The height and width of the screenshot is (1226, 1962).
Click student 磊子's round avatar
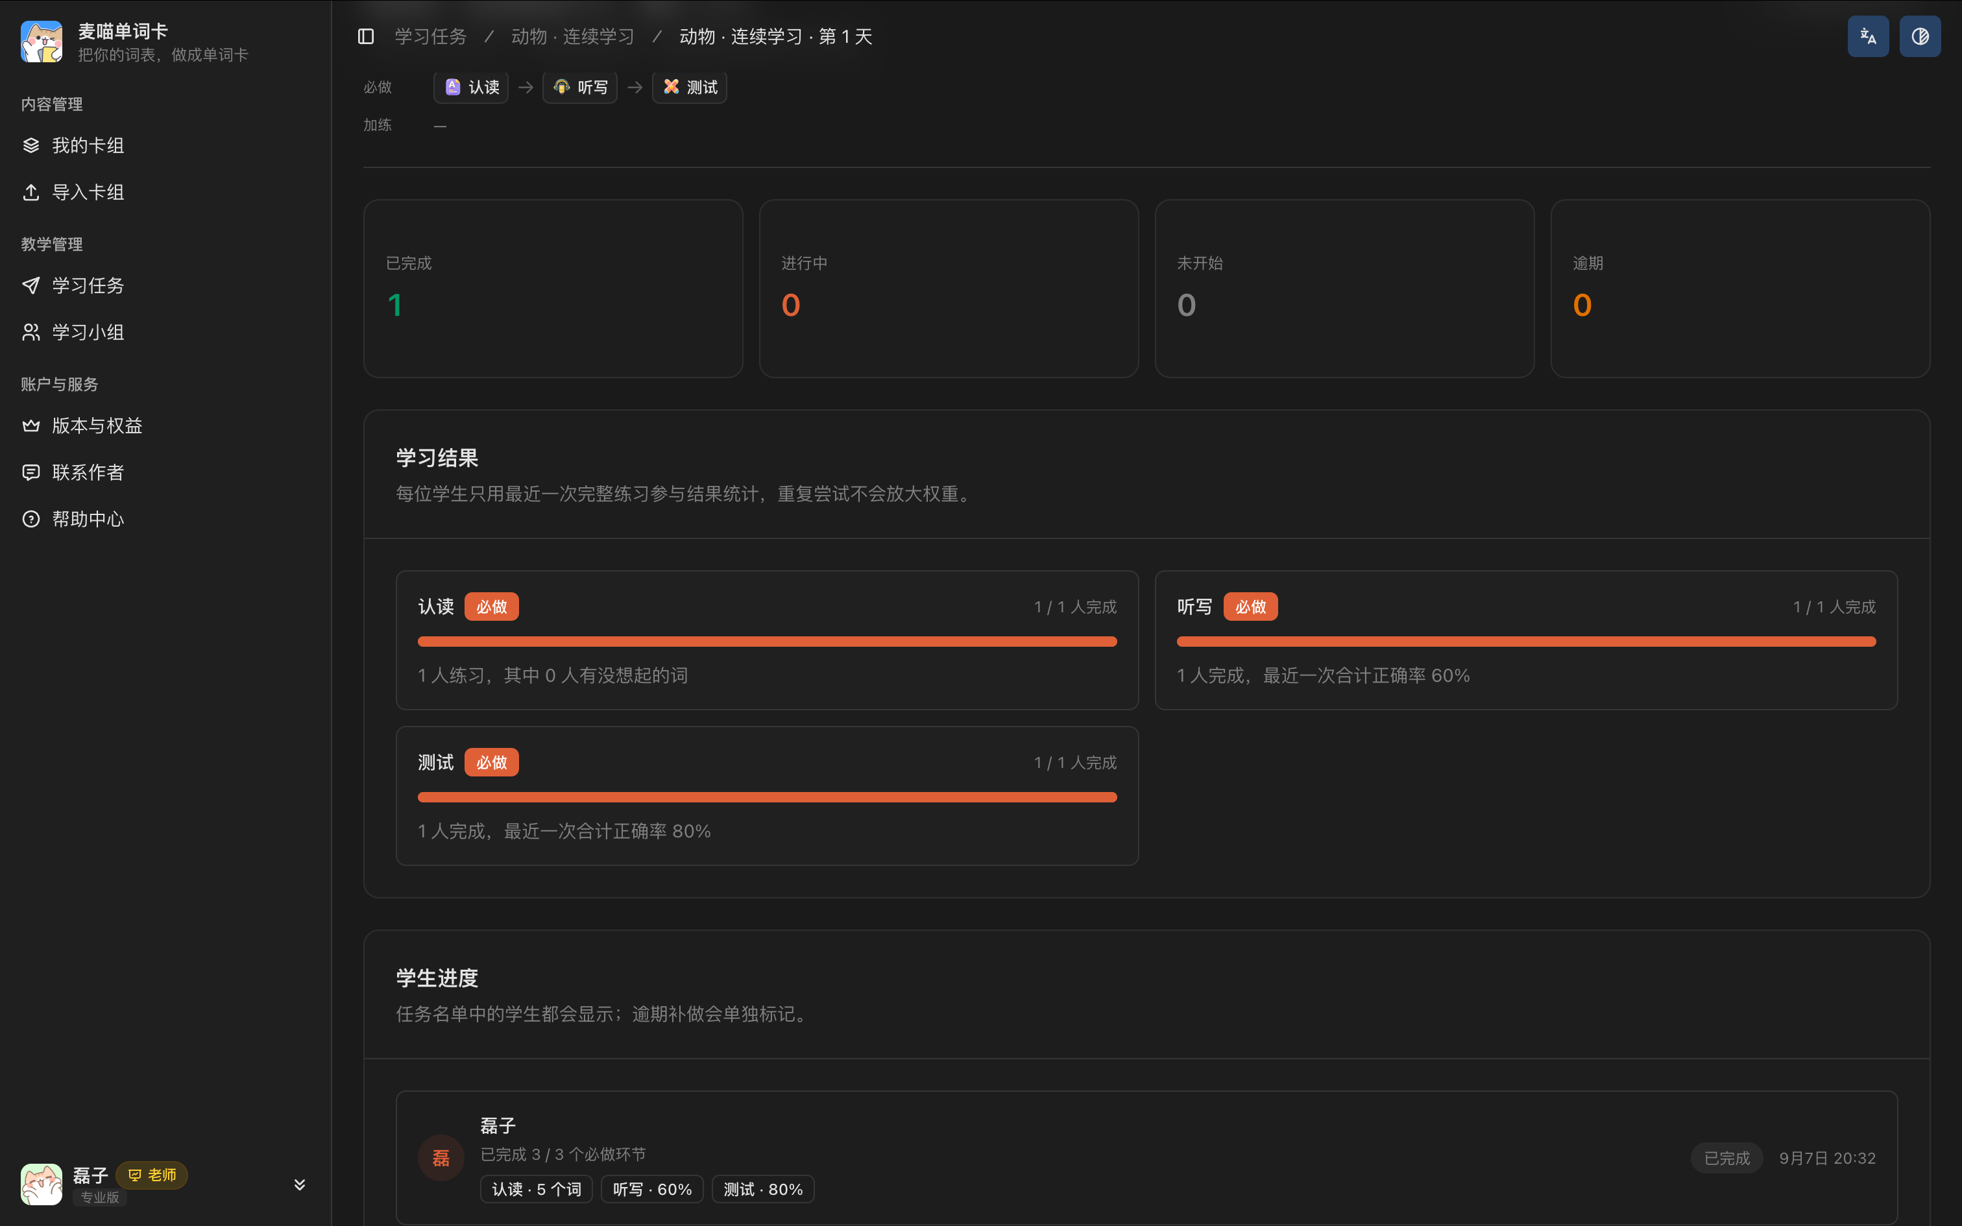(441, 1158)
